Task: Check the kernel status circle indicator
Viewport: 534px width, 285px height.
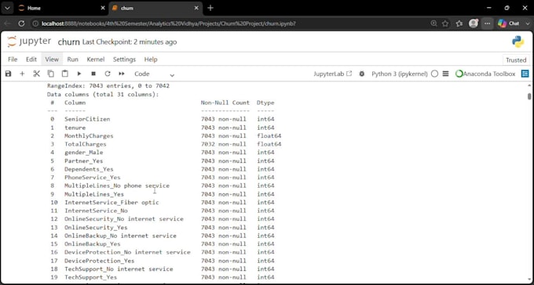Action: tap(434, 74)
